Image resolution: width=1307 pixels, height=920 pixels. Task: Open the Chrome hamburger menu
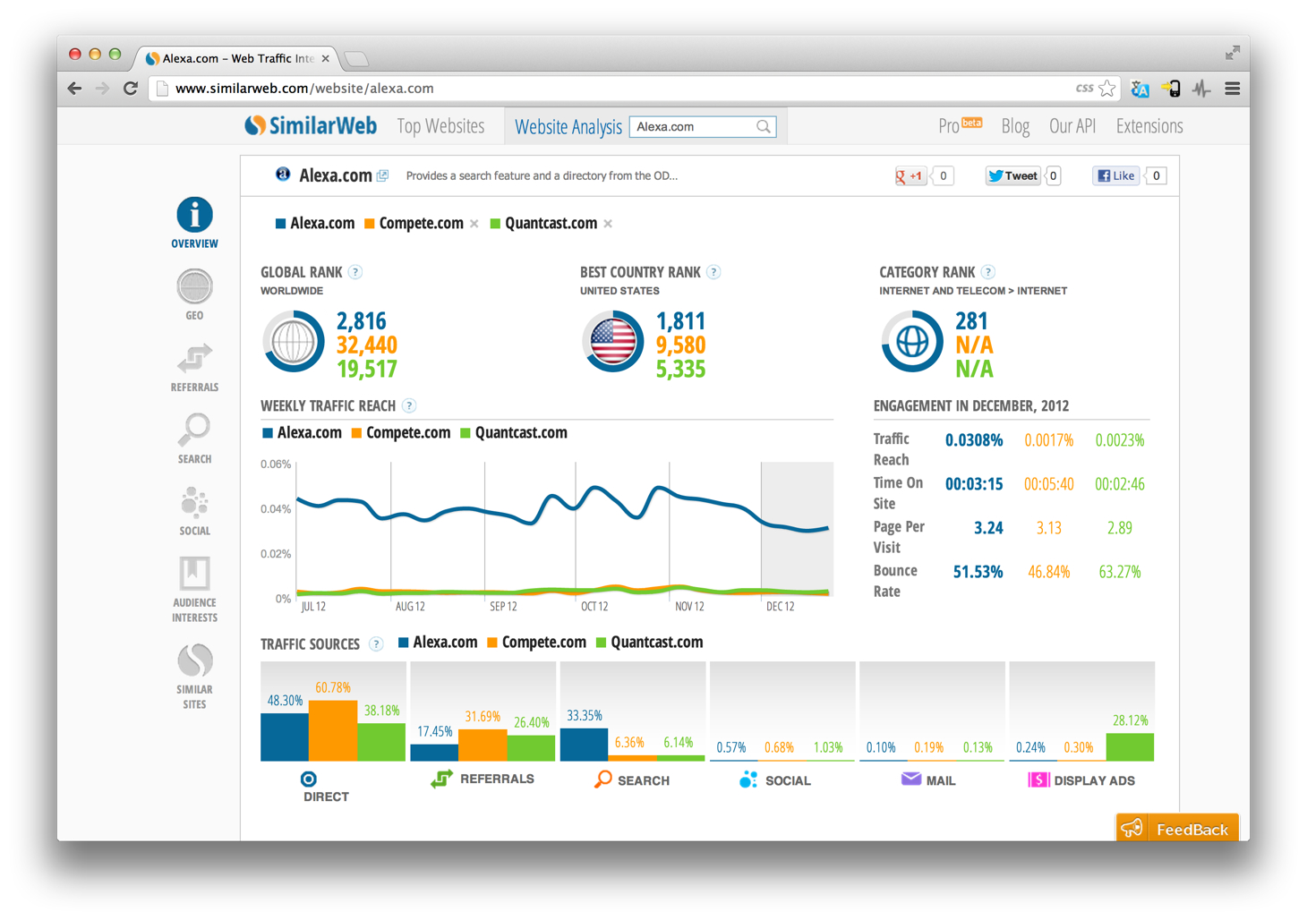(x=1233, y=89)
